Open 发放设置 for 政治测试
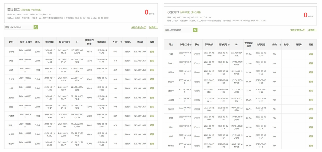The width and height of the screenshot is (322, 152). pyautogui.click(x=185, y=13)
